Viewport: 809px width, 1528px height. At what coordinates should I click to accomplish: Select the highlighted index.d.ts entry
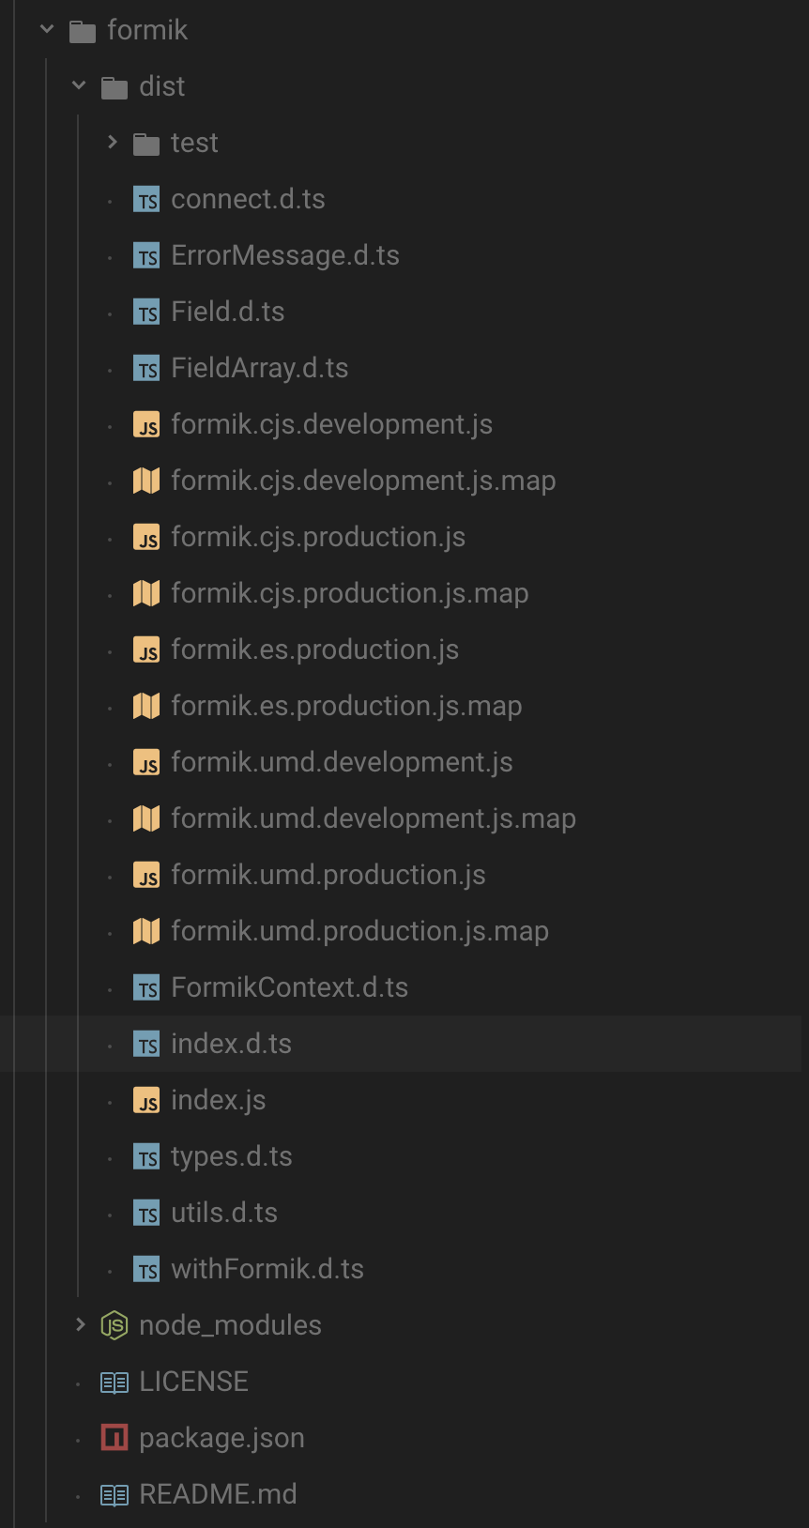point(232,1044)
